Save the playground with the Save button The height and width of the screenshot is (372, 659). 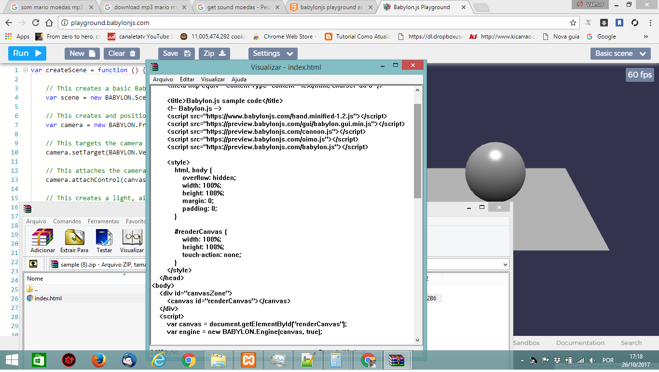coord(177,53)
